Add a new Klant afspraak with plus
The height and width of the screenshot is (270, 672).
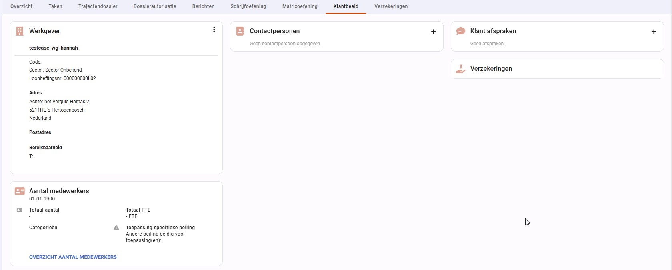pos(654,32)
